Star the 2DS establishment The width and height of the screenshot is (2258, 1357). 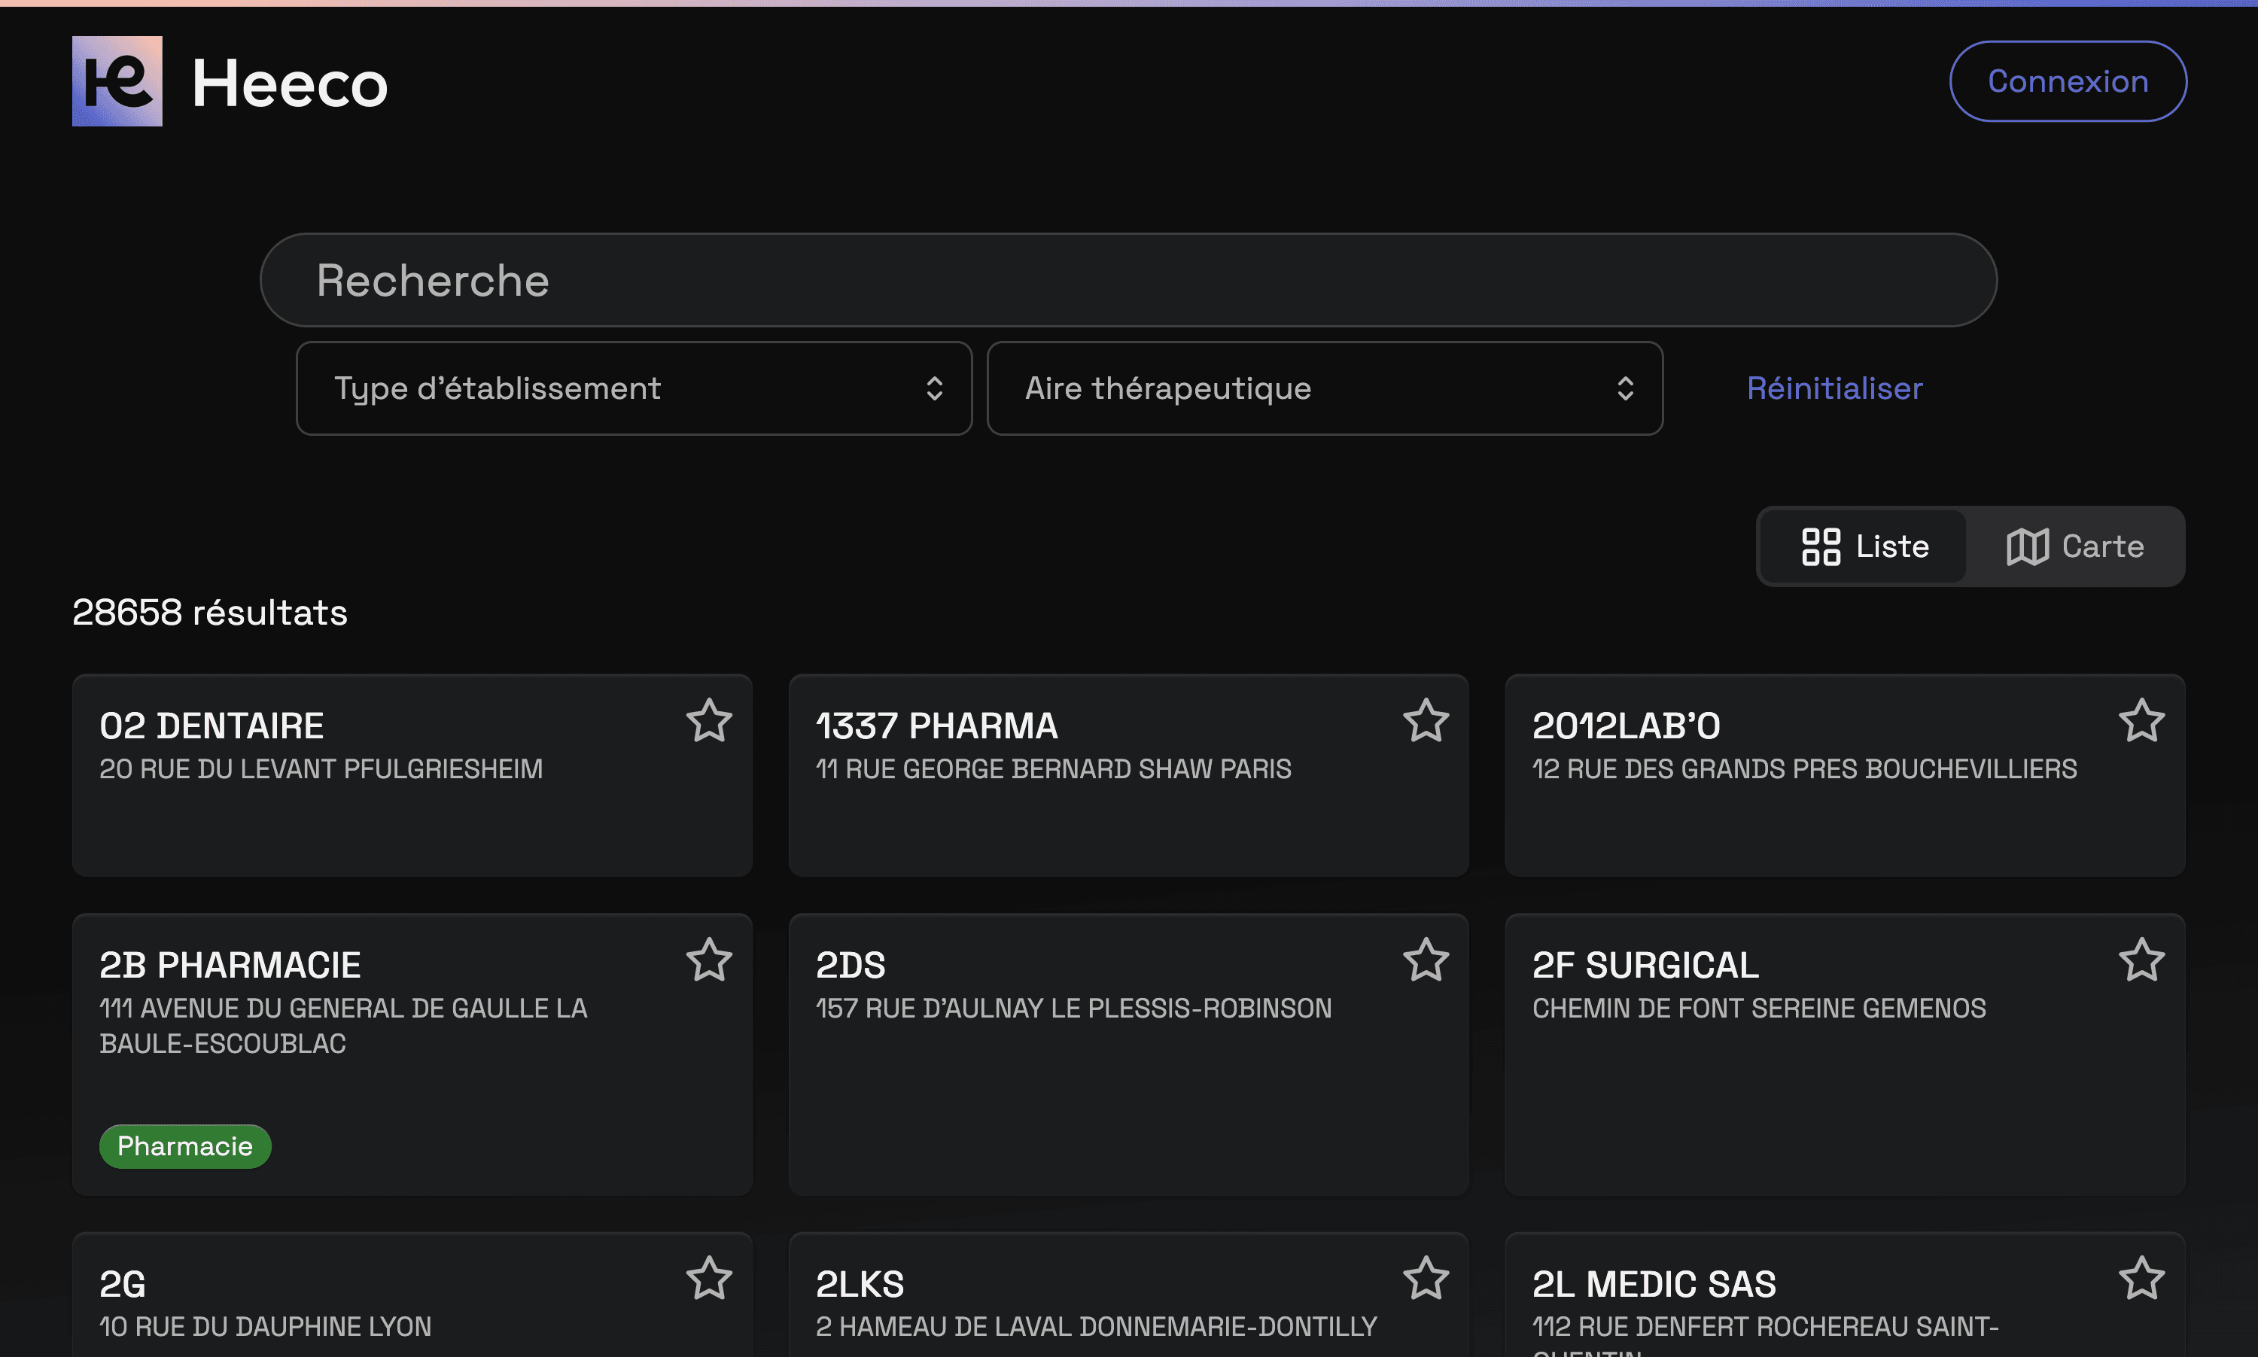pos(1426,960)
